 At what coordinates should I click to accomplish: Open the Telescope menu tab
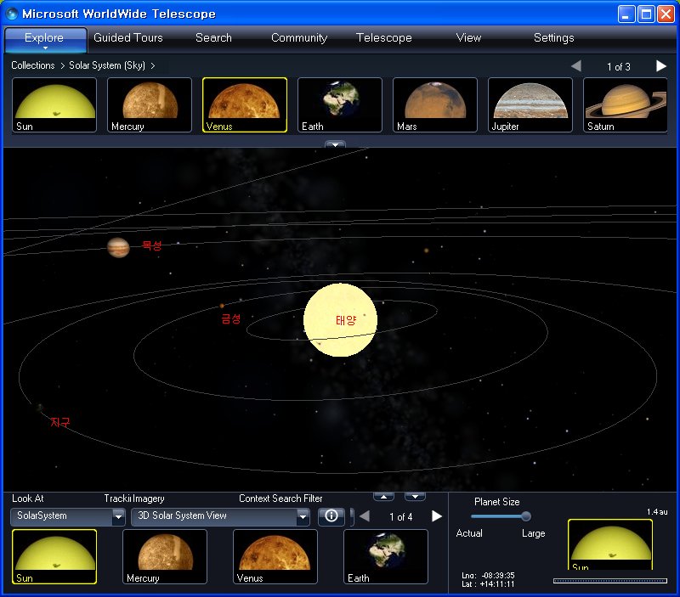[x=384, y=37]
